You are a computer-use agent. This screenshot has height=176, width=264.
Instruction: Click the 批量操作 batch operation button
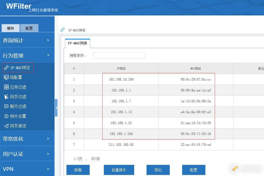pyautogui.click(x=119, y=170)
